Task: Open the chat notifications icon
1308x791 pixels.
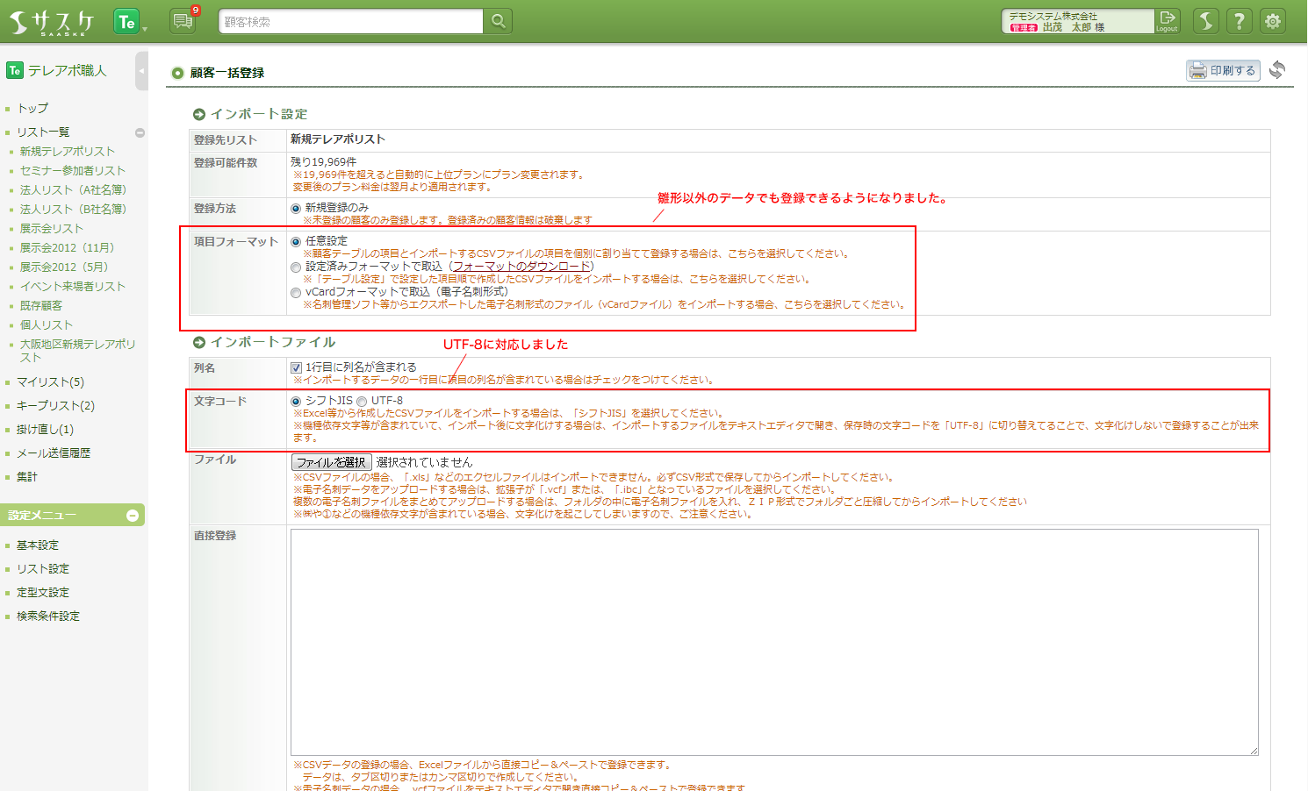Action: 183,21
